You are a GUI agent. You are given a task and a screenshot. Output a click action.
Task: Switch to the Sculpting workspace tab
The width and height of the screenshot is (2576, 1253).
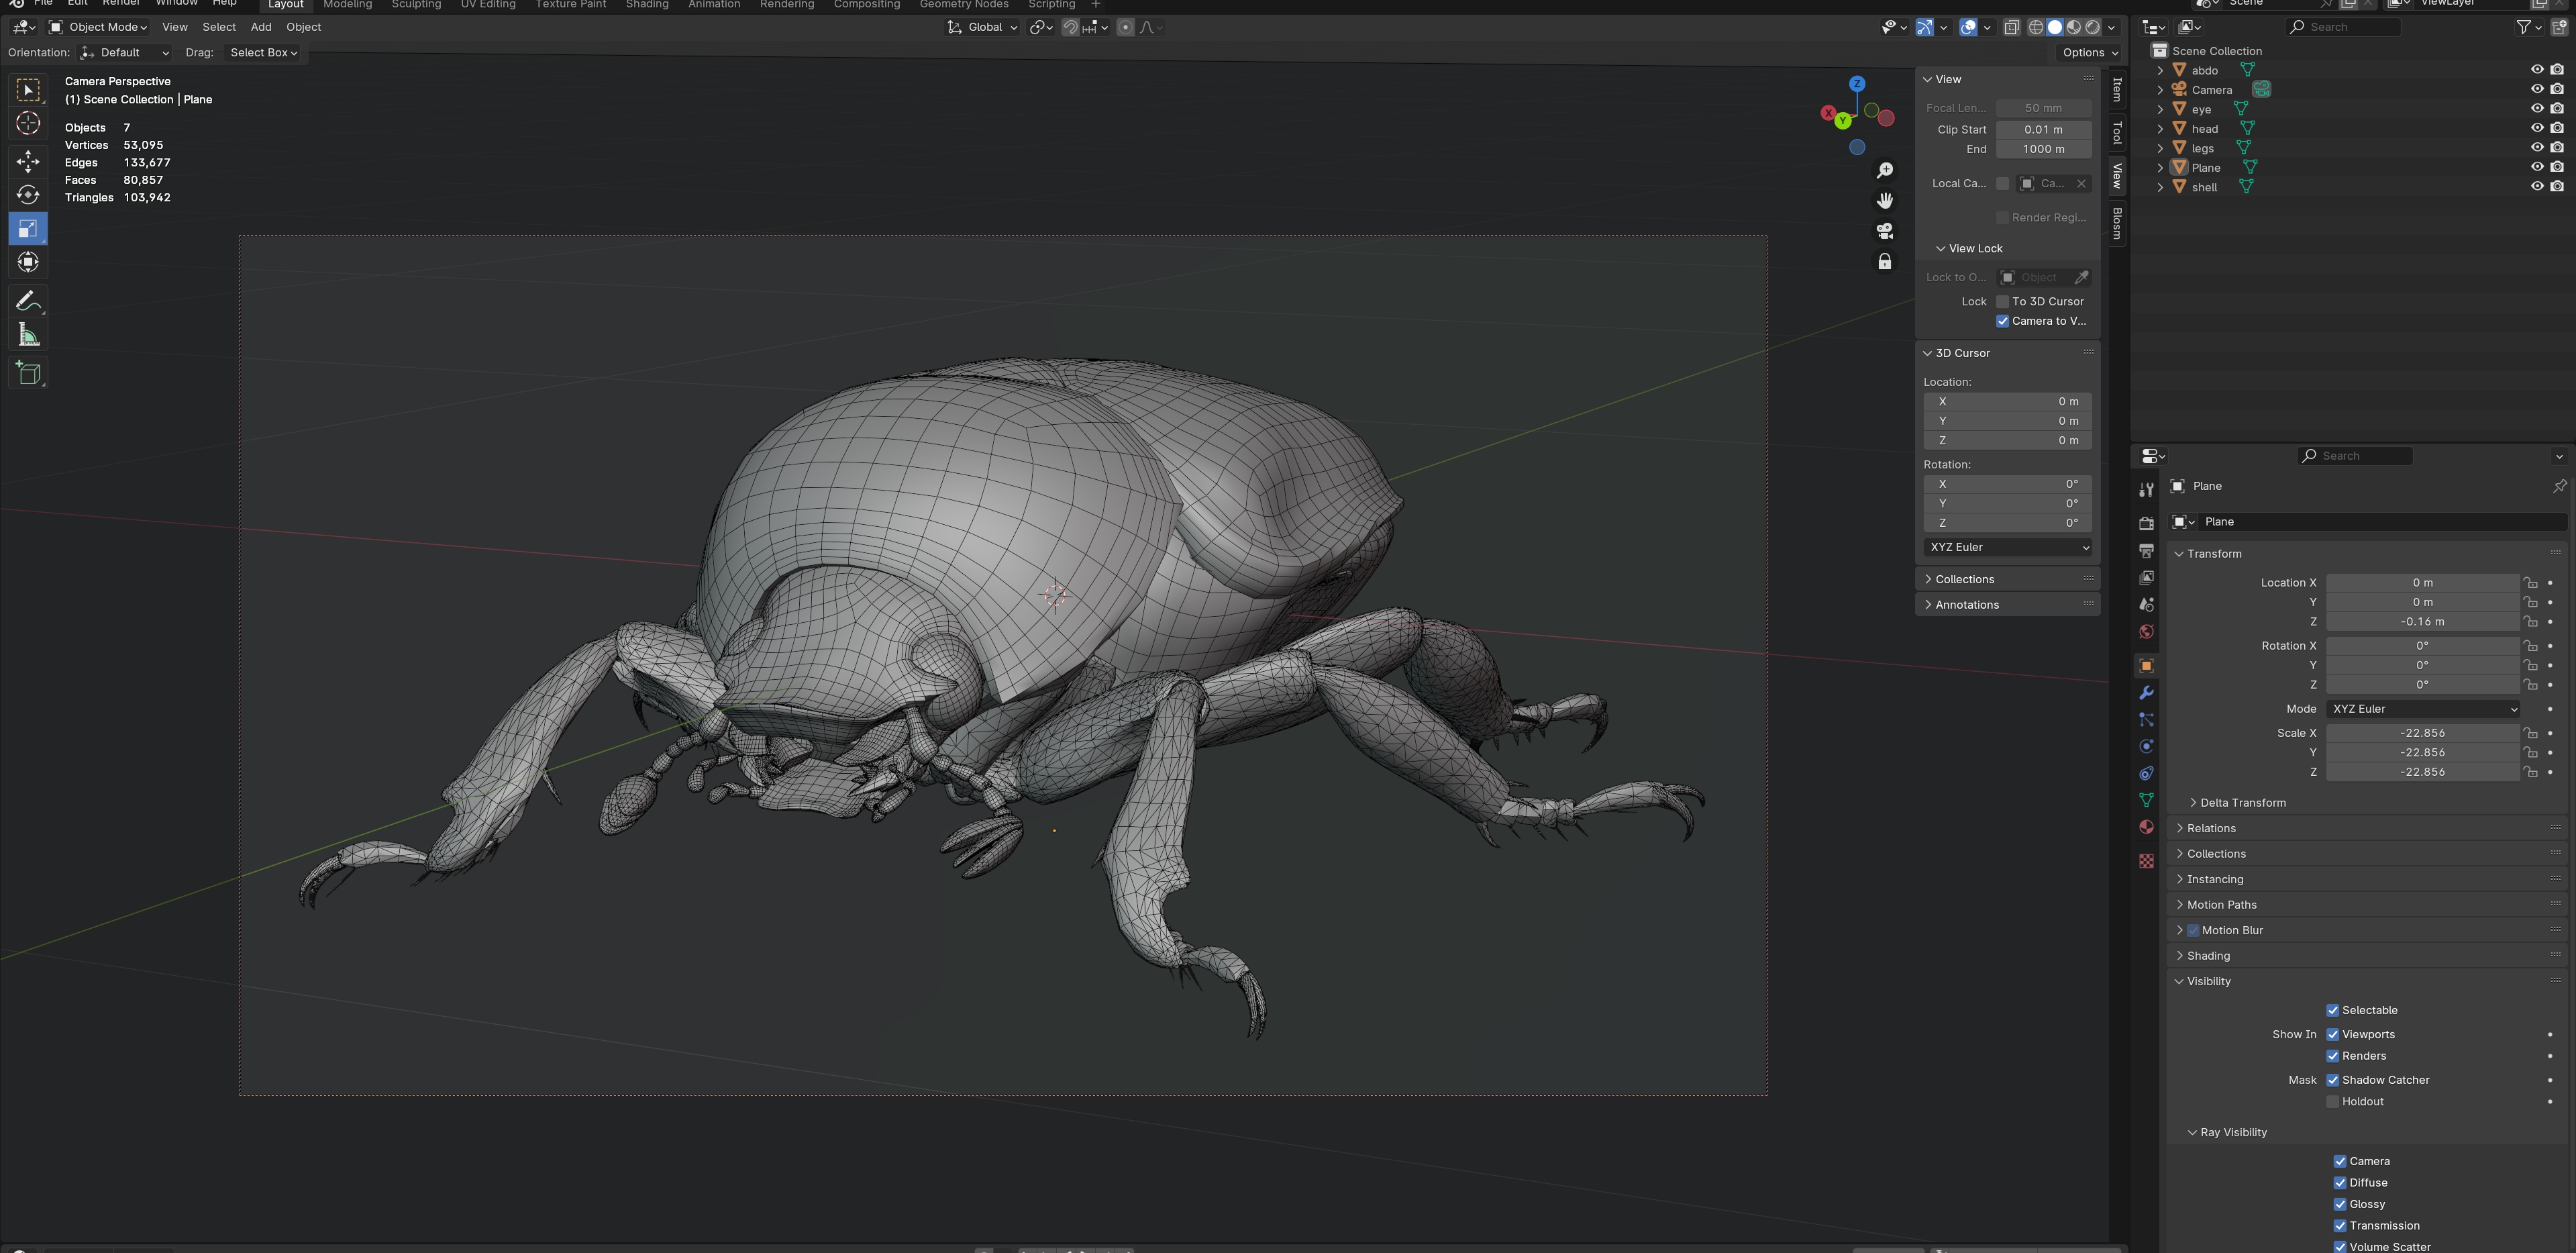coord(416,5)
